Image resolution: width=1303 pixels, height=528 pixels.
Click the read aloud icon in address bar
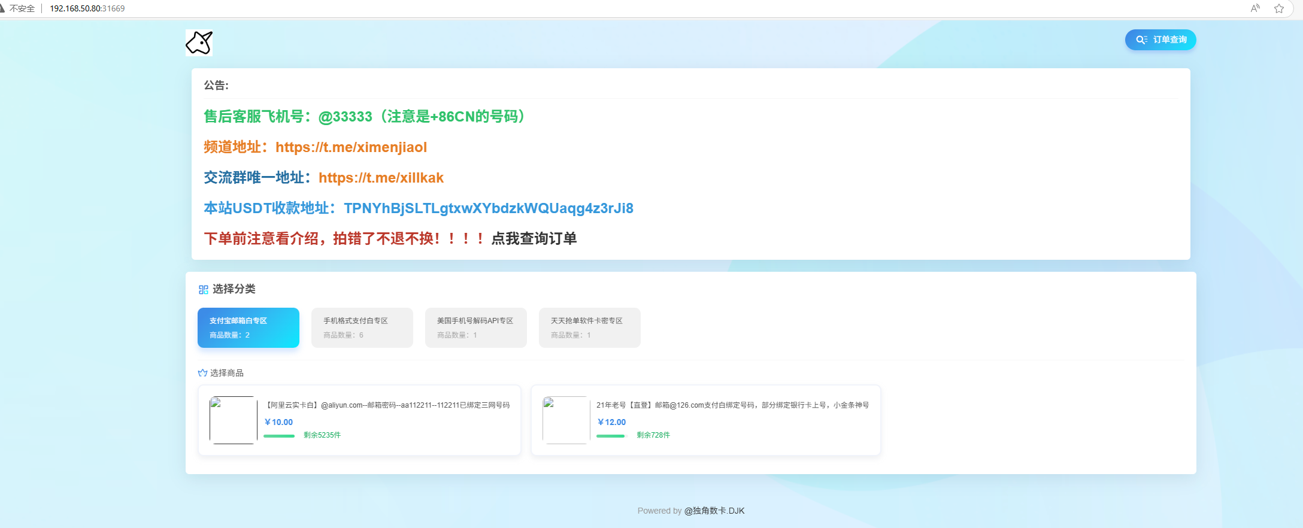click(x=1255, y=8)
